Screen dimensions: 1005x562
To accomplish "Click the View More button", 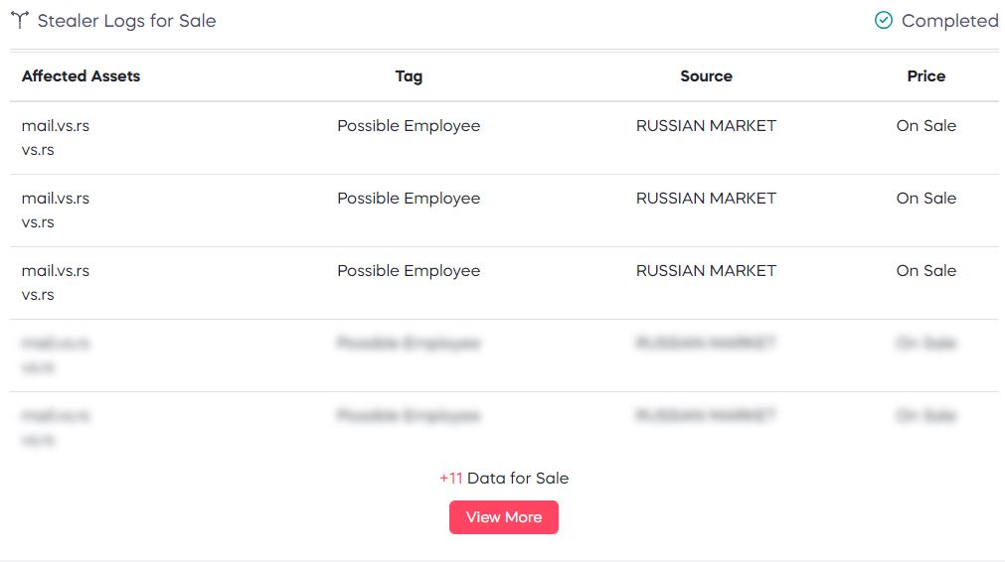I will pyautogui.click(x=504, y=517).
